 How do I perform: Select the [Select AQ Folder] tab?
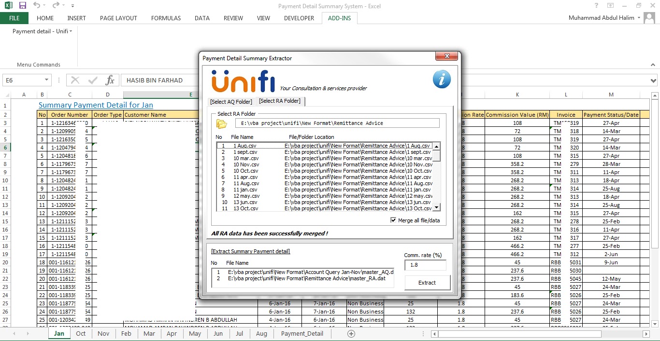click(231, 102)
